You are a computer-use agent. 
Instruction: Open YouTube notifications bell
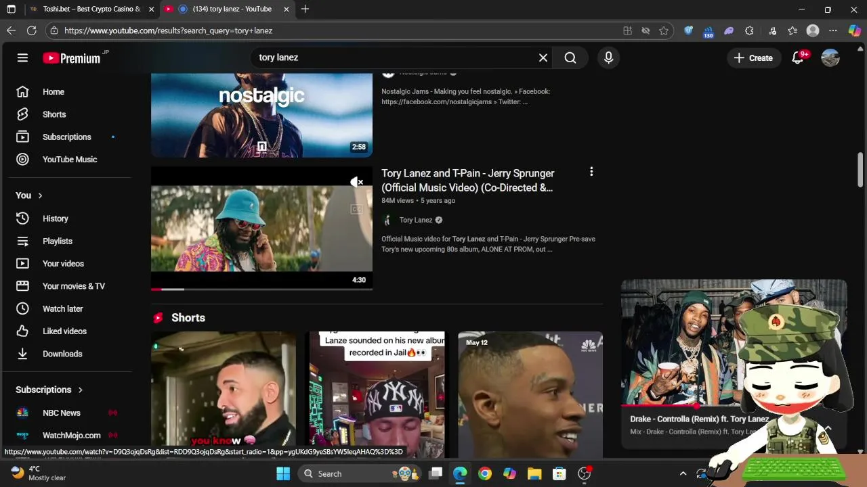[798, 57]
